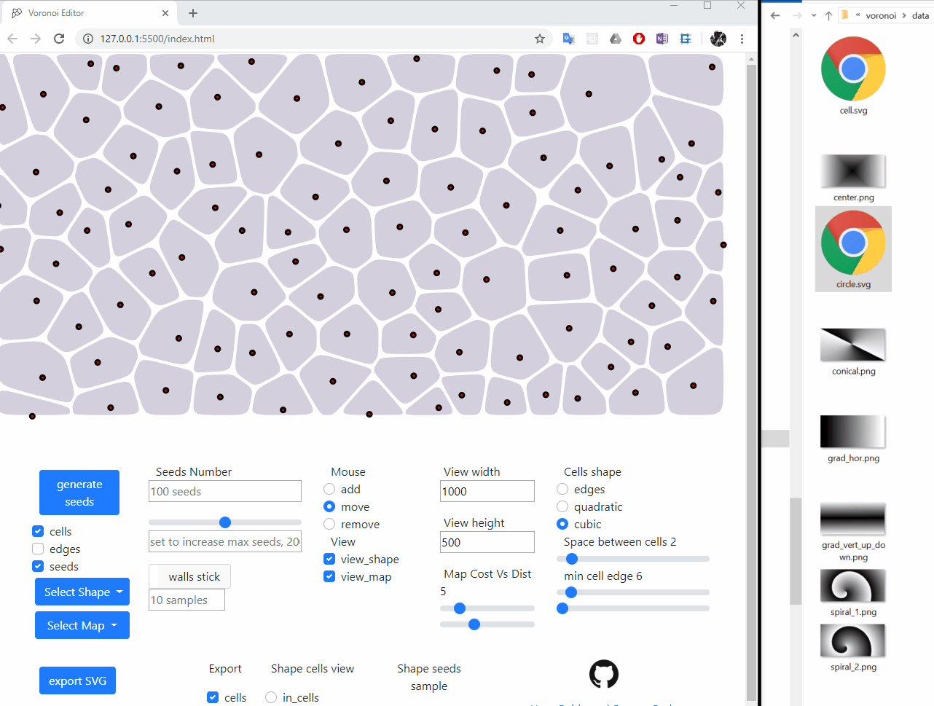Adjust the Space between cells slider
This screenshot has width=934, height=706.
(x=571, y=559)
